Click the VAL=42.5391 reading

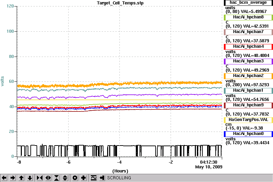pos(256,26)
